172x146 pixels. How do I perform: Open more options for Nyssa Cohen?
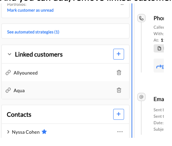click(120, 132)
